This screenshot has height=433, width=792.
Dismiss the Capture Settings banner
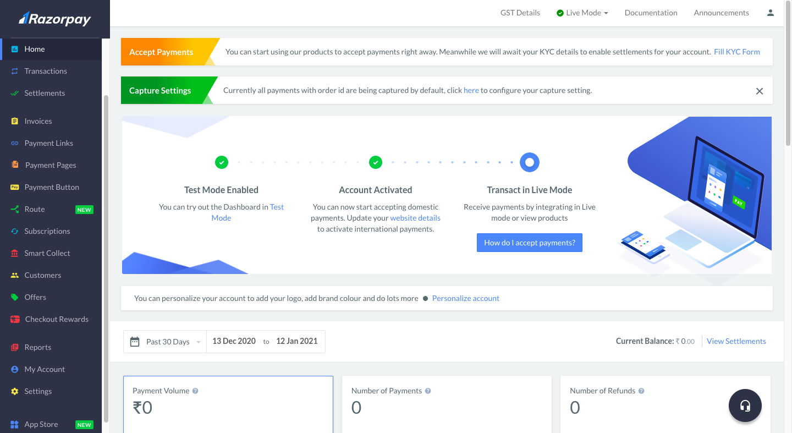[x=760, y=91]
